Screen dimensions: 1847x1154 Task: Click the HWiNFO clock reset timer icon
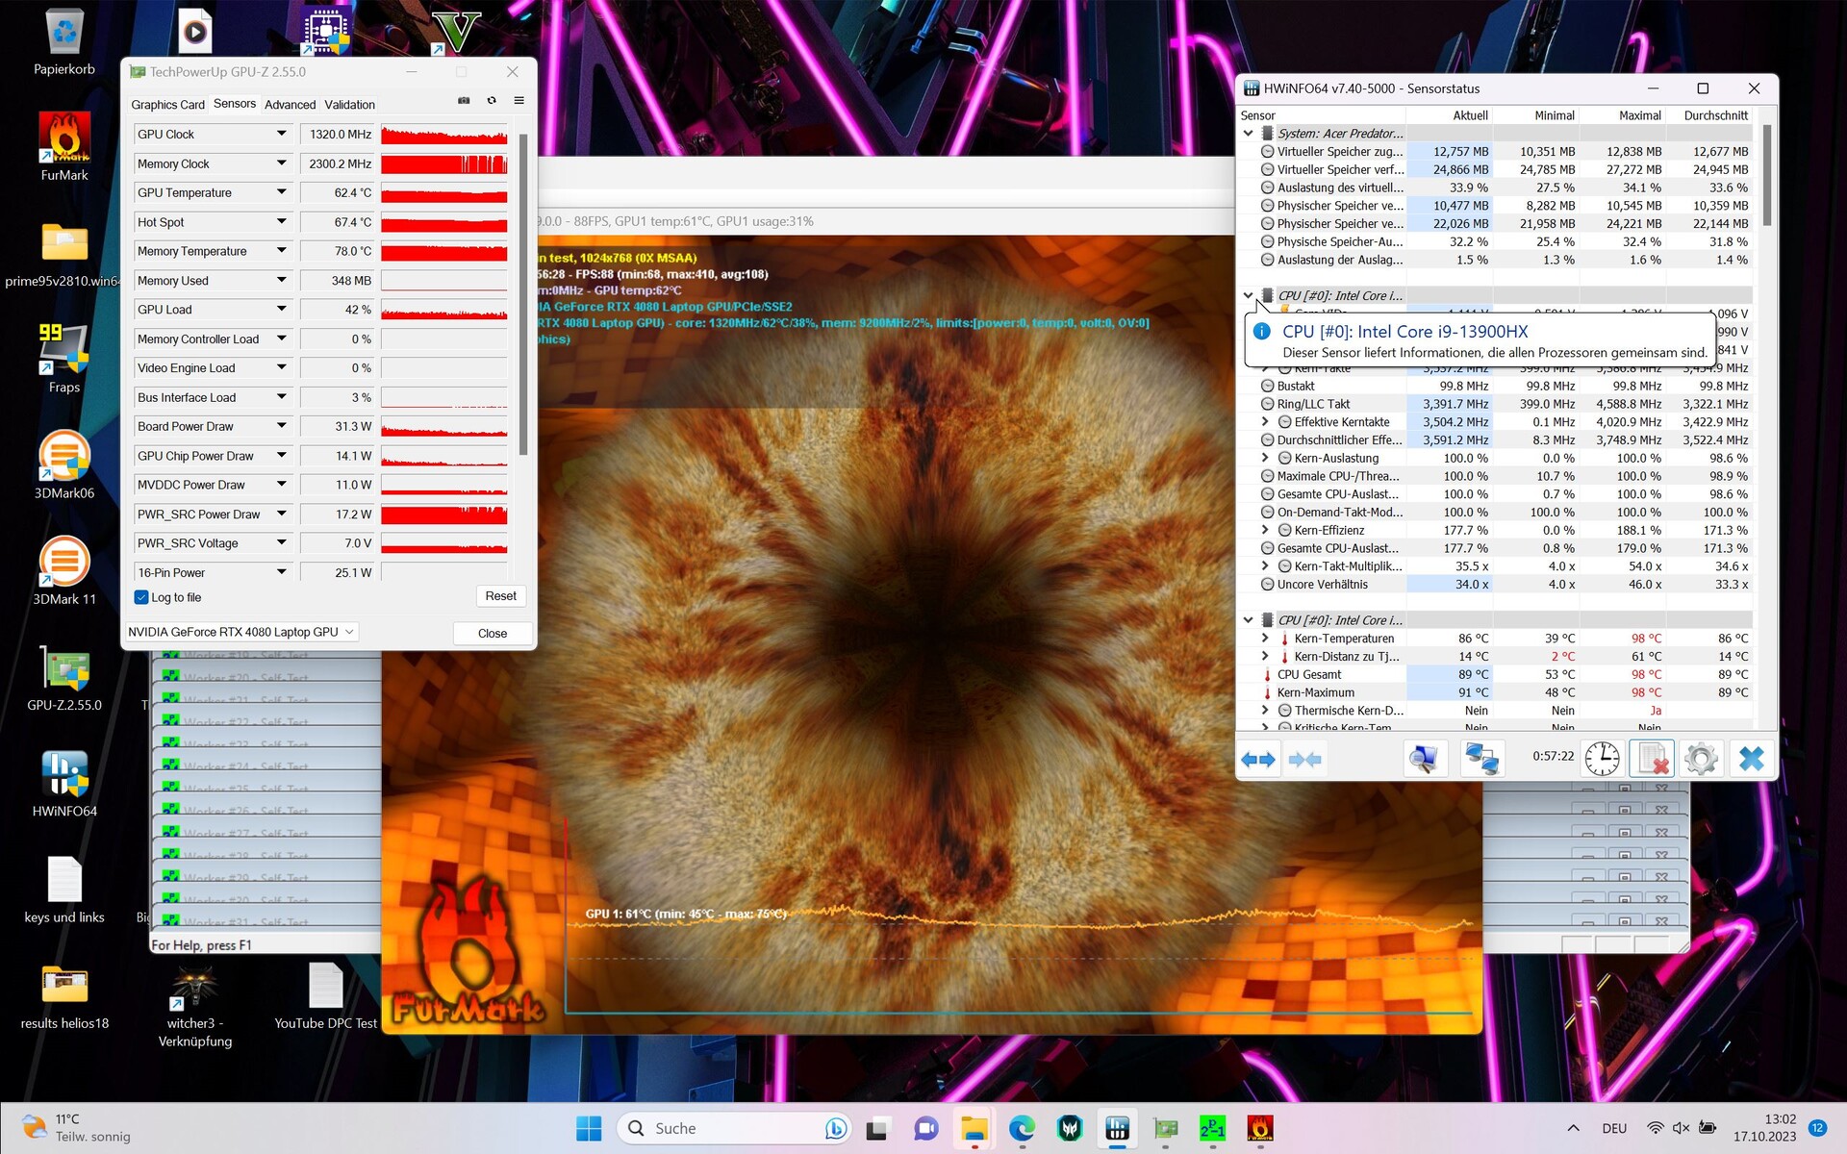point(1602,760)
